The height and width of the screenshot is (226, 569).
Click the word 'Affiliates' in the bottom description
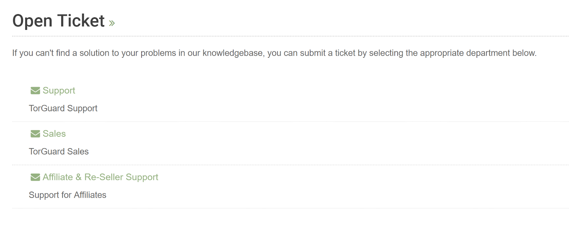point(90,195)
